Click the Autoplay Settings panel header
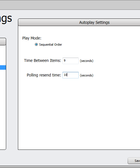This screenshot has height=168, width=140. pyautogui.click(x=79, y=22)
